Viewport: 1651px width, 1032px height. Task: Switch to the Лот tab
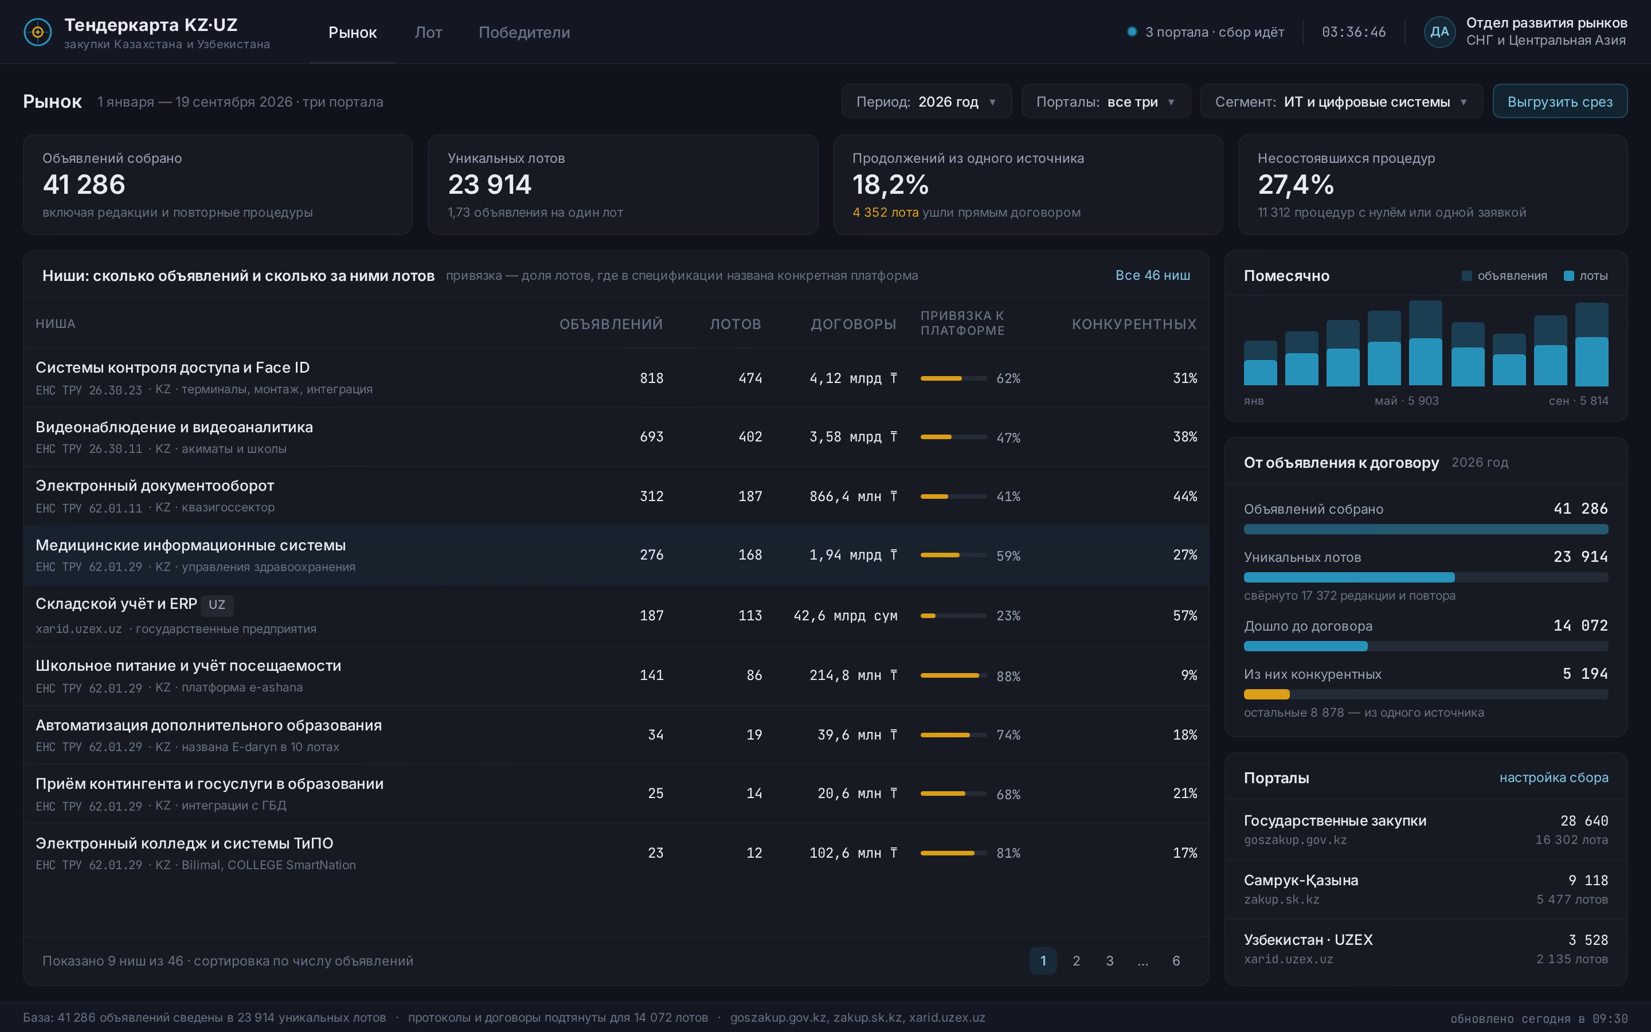[428, 32]
